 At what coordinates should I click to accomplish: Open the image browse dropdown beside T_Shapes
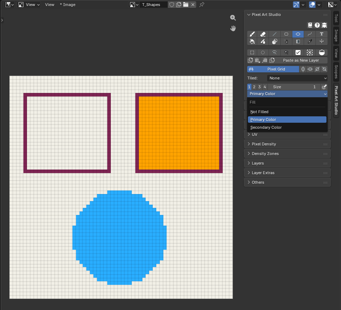[x=134, y=5]
